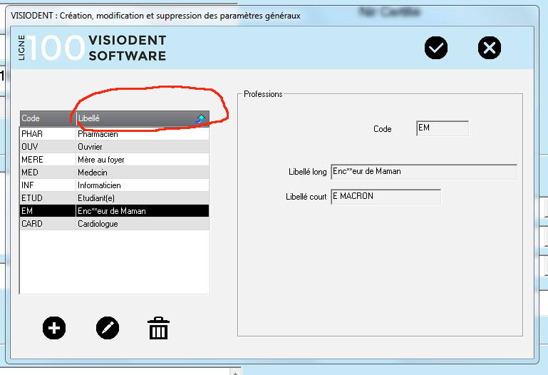This screenshot has height=375, width=548.
Task: Click the sort icon in Libellé header
Action: pyautogui.click(x=201, y=118)
